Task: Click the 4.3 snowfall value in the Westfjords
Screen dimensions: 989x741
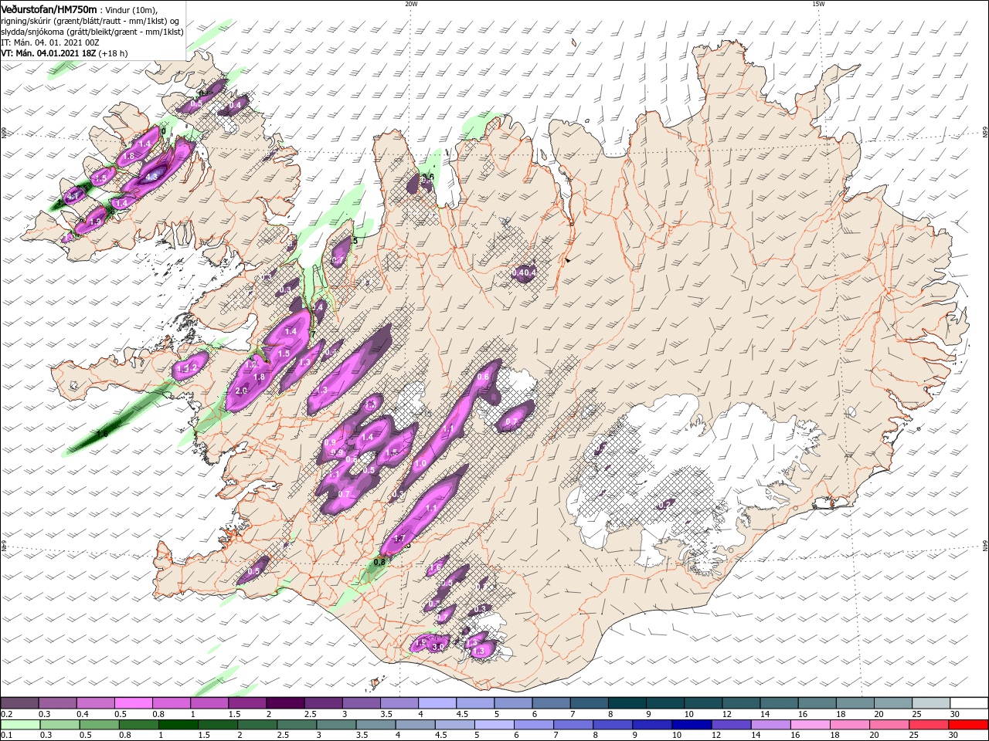Action: click(152, 176)
